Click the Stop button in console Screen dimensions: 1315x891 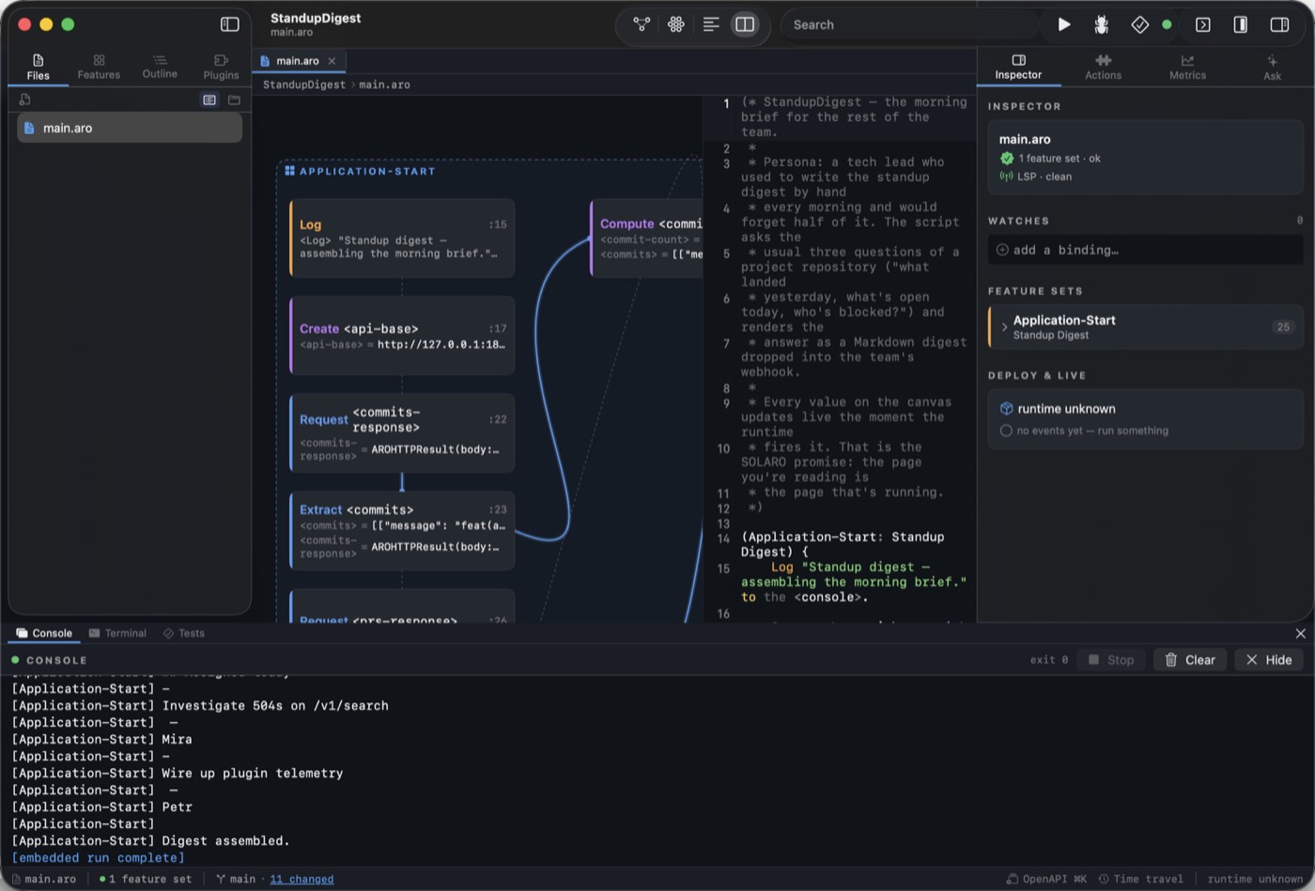tap(1111, 660)
